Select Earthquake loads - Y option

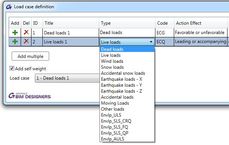coord(127,85)
